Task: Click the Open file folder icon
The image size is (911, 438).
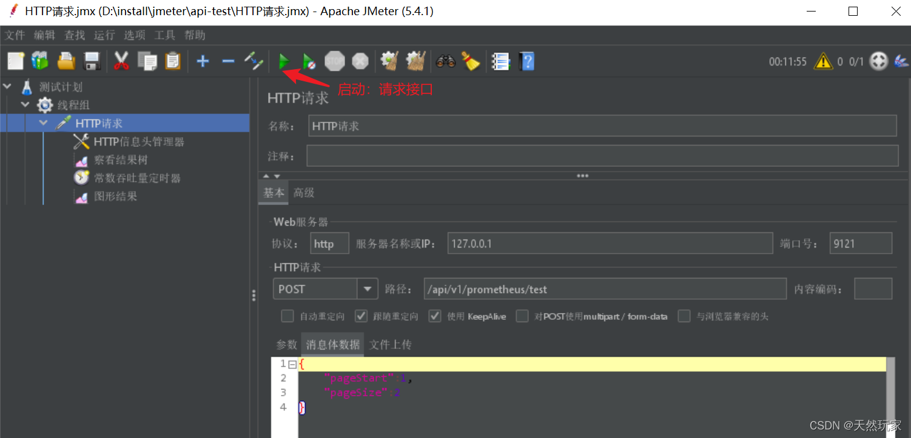Action: pyautogui.click(x=66, y=61)
